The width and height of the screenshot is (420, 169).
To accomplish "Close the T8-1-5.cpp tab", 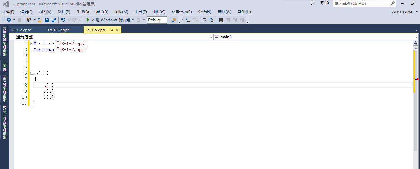I will tap(117, 30).
